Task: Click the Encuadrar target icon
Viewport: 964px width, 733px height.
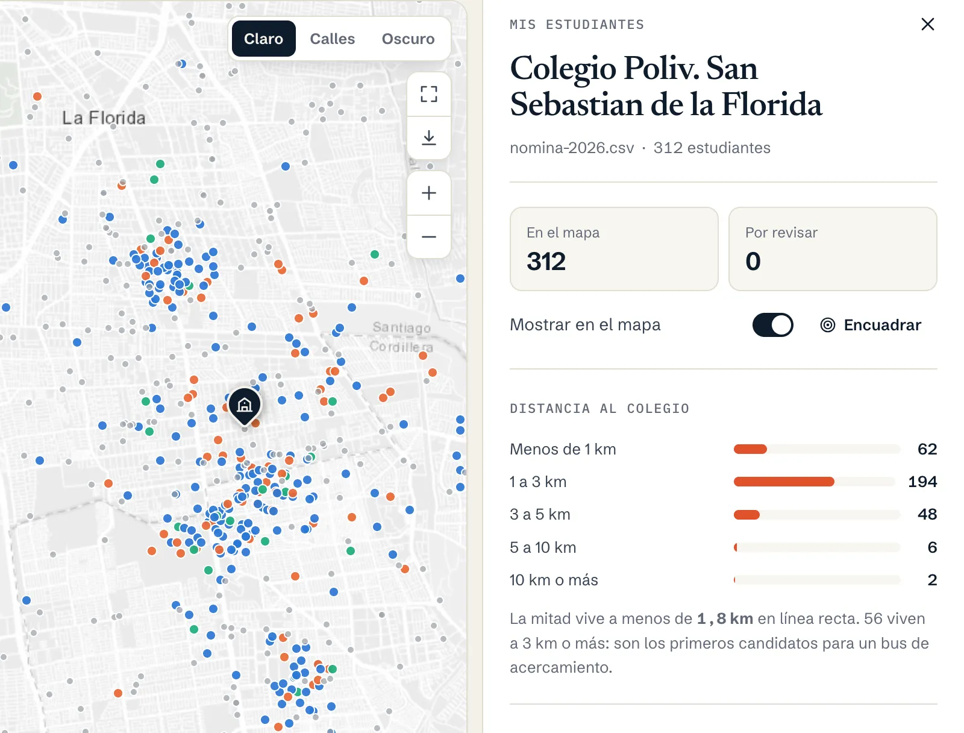Action: coord(828,325)
